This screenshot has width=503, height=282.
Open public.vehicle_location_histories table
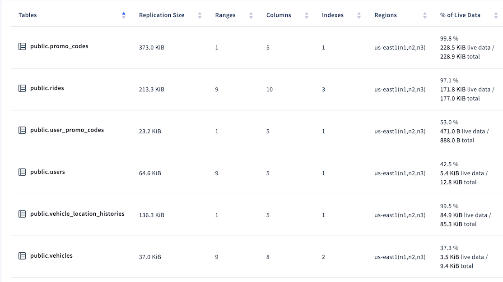(77, 214)
